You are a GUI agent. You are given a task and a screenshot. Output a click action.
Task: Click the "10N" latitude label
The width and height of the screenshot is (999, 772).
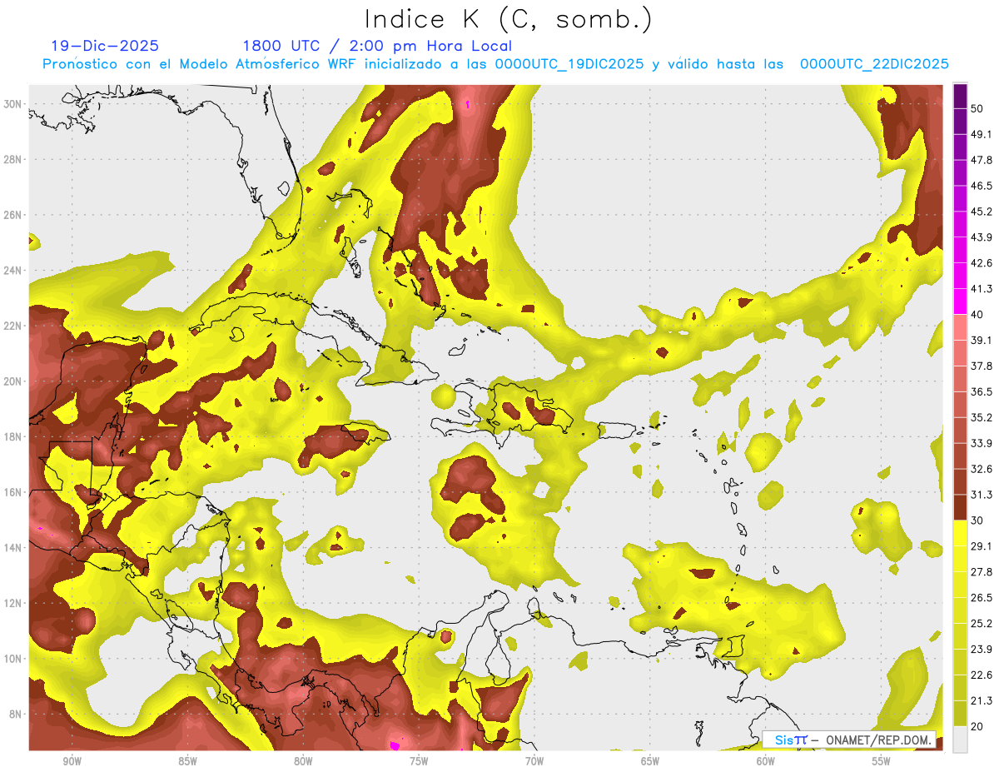12,659
